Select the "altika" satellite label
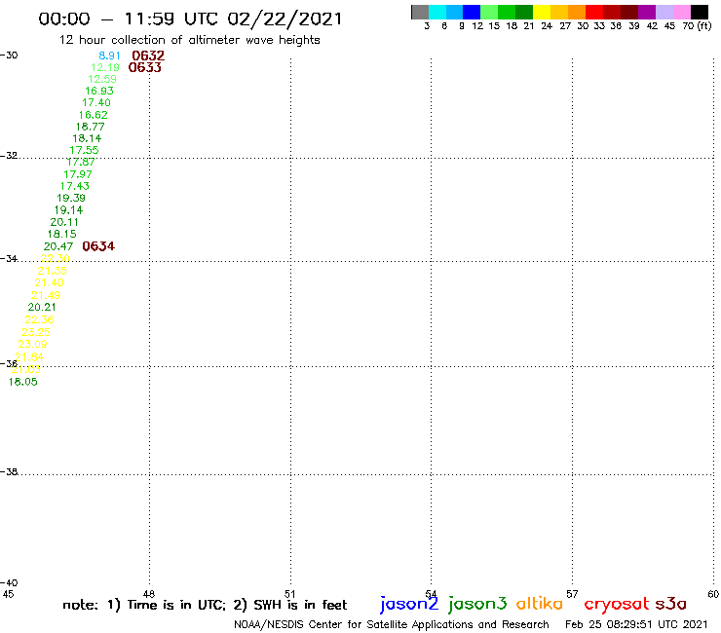 tap(539, 603)
